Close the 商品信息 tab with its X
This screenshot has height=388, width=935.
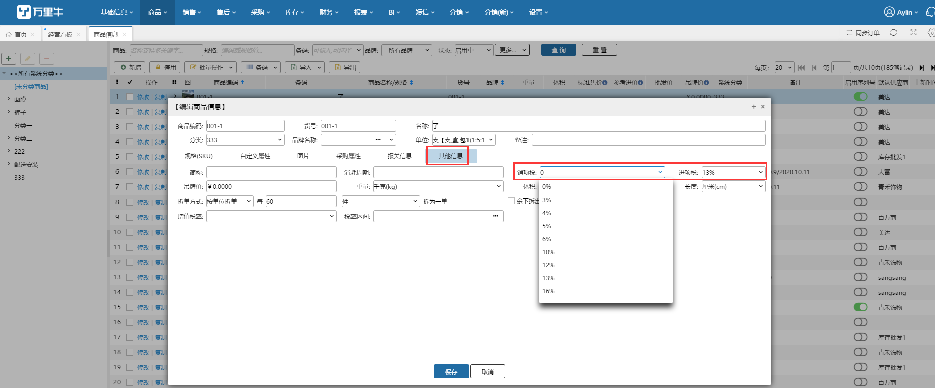[124, 35]
